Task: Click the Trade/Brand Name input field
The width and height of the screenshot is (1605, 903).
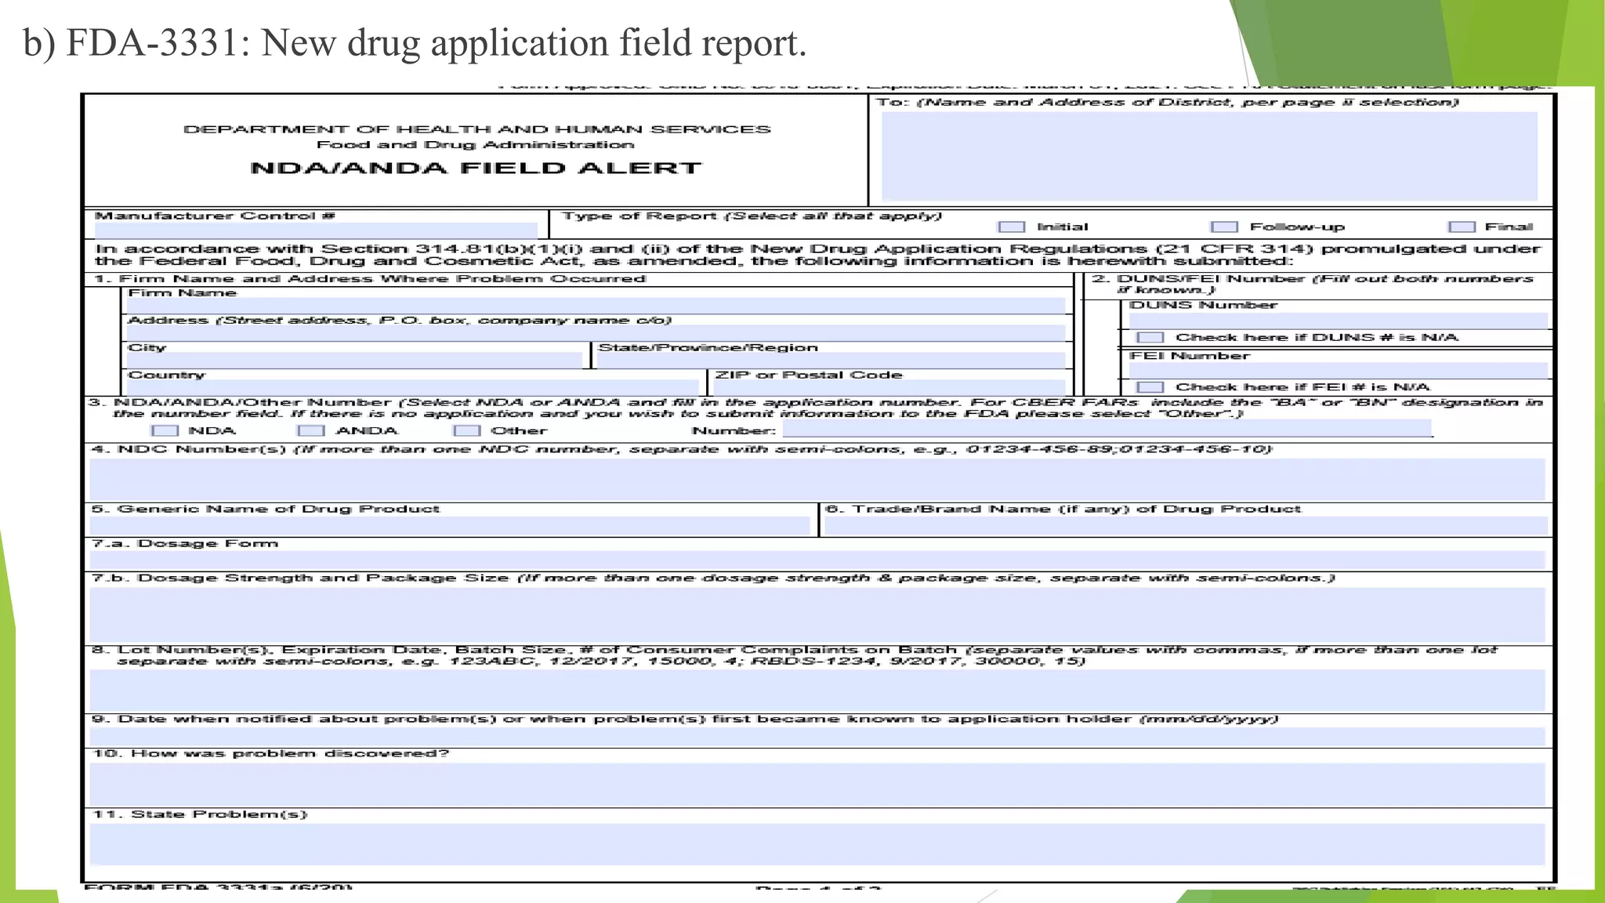Action: [1185, 526]
